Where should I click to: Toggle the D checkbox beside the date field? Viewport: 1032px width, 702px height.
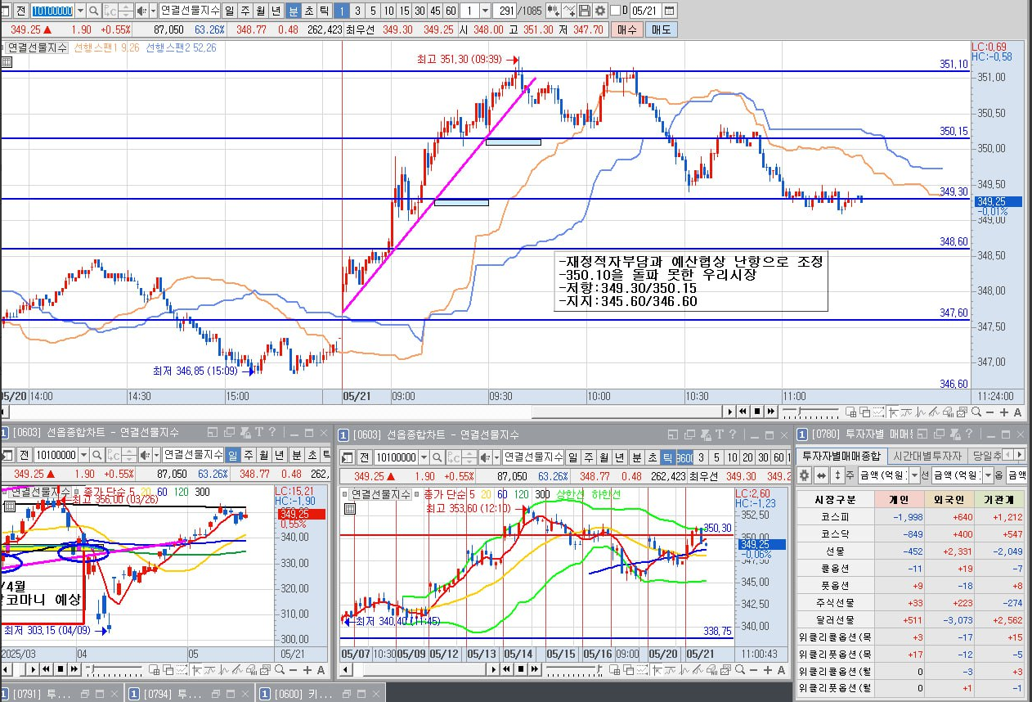(x=617, y=11)
